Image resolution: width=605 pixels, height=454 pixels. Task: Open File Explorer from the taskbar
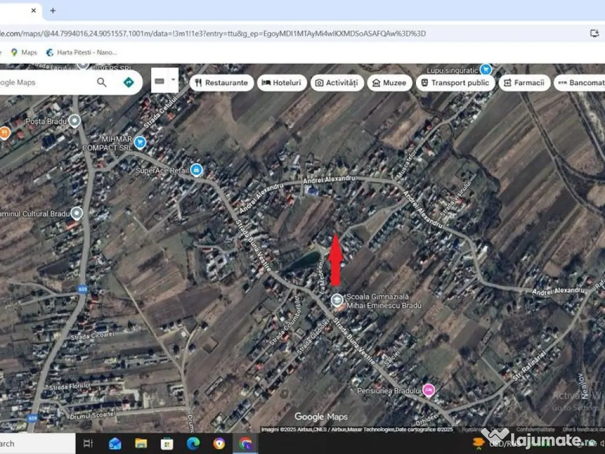click(x=141, y=443)
